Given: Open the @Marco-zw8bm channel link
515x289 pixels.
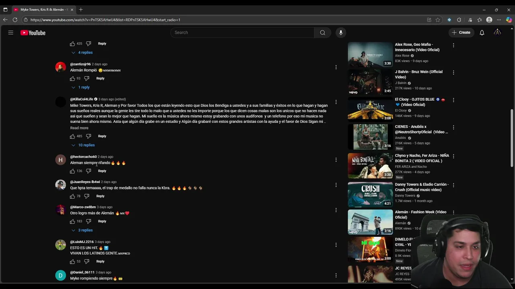Looking at the screenshot, I should click(83, 207).
